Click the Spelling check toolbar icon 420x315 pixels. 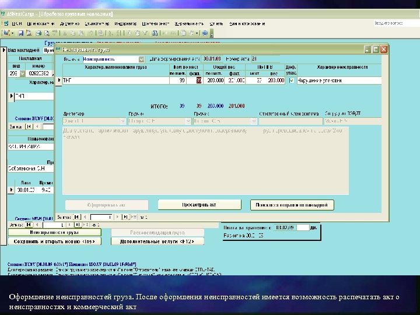pyautogui.click(x=55, y=33)
